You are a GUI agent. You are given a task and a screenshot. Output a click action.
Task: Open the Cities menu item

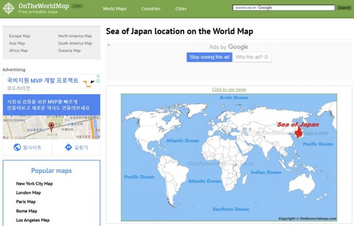181,9
